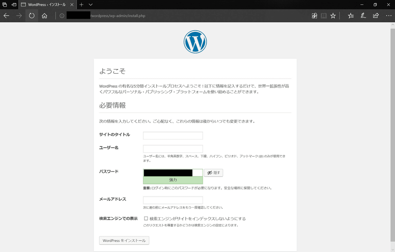Switch to Reading view icon
Viewport: 395px width, 252px height.
[324, 16]
